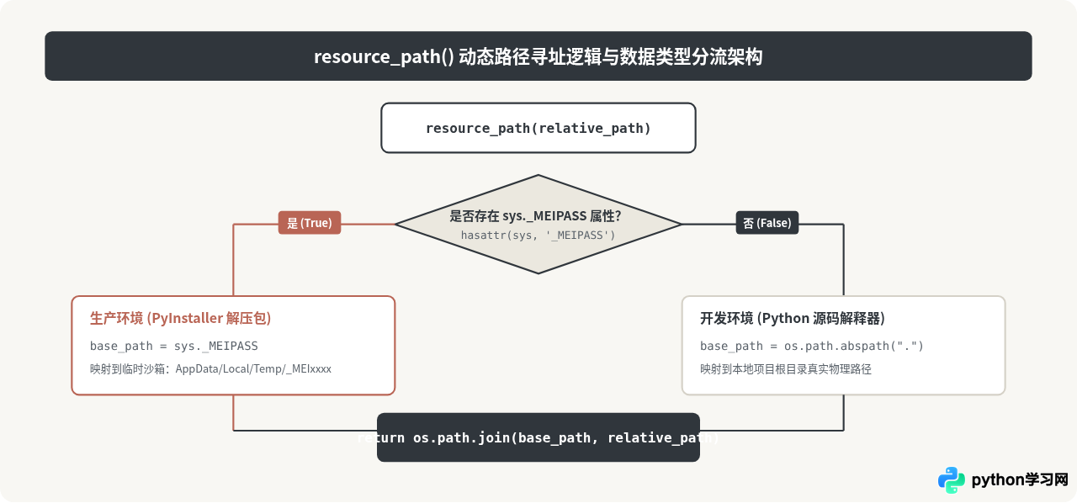Click the diagram title banner resource_path() 动态路径寻址逻辑
The width and height of the screenshot is (1077, 503).
pos(538,56)
